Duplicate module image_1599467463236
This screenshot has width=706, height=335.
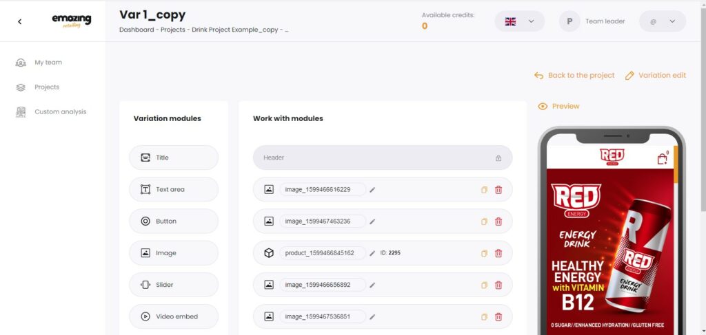click(x=484, y=221)
